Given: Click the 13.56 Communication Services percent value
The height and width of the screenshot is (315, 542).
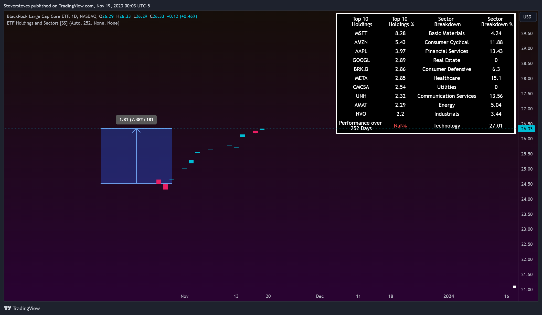Looking at the screenshot, I should 496,96.
